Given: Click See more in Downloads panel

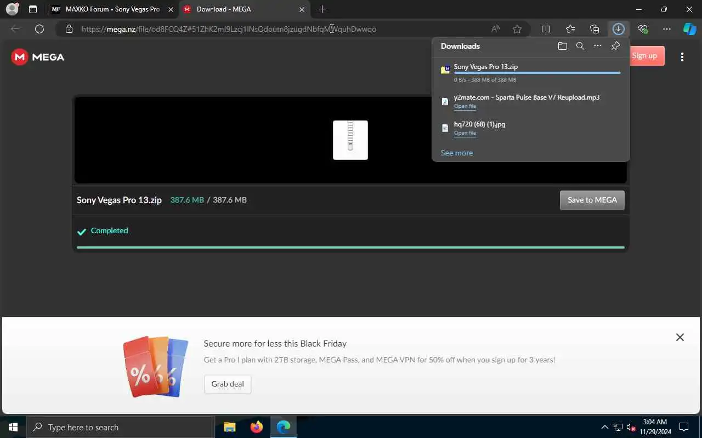Looking at the screenshot, I should point(456,153).
